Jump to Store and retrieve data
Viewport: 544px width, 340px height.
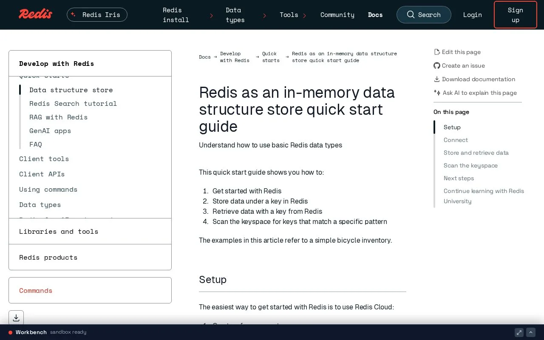click(x=476, y=153)
